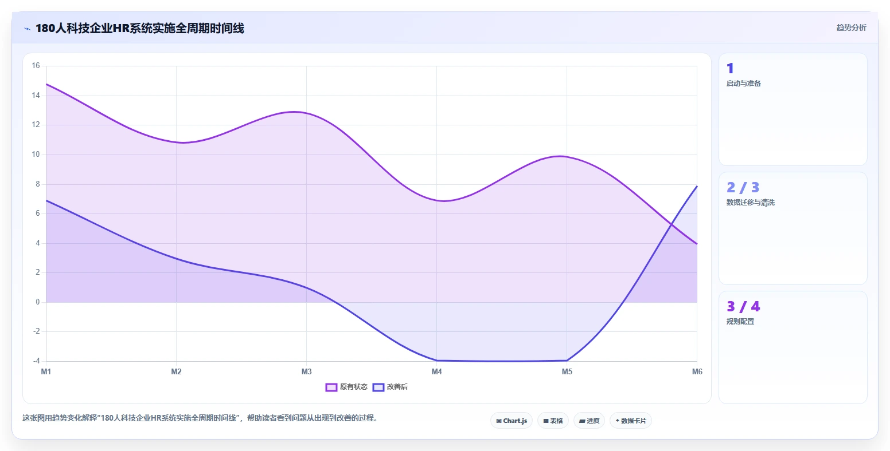This screenshot has width=890, height=451.
Task: Click the M3 axis label
Action: pos(307,372)
